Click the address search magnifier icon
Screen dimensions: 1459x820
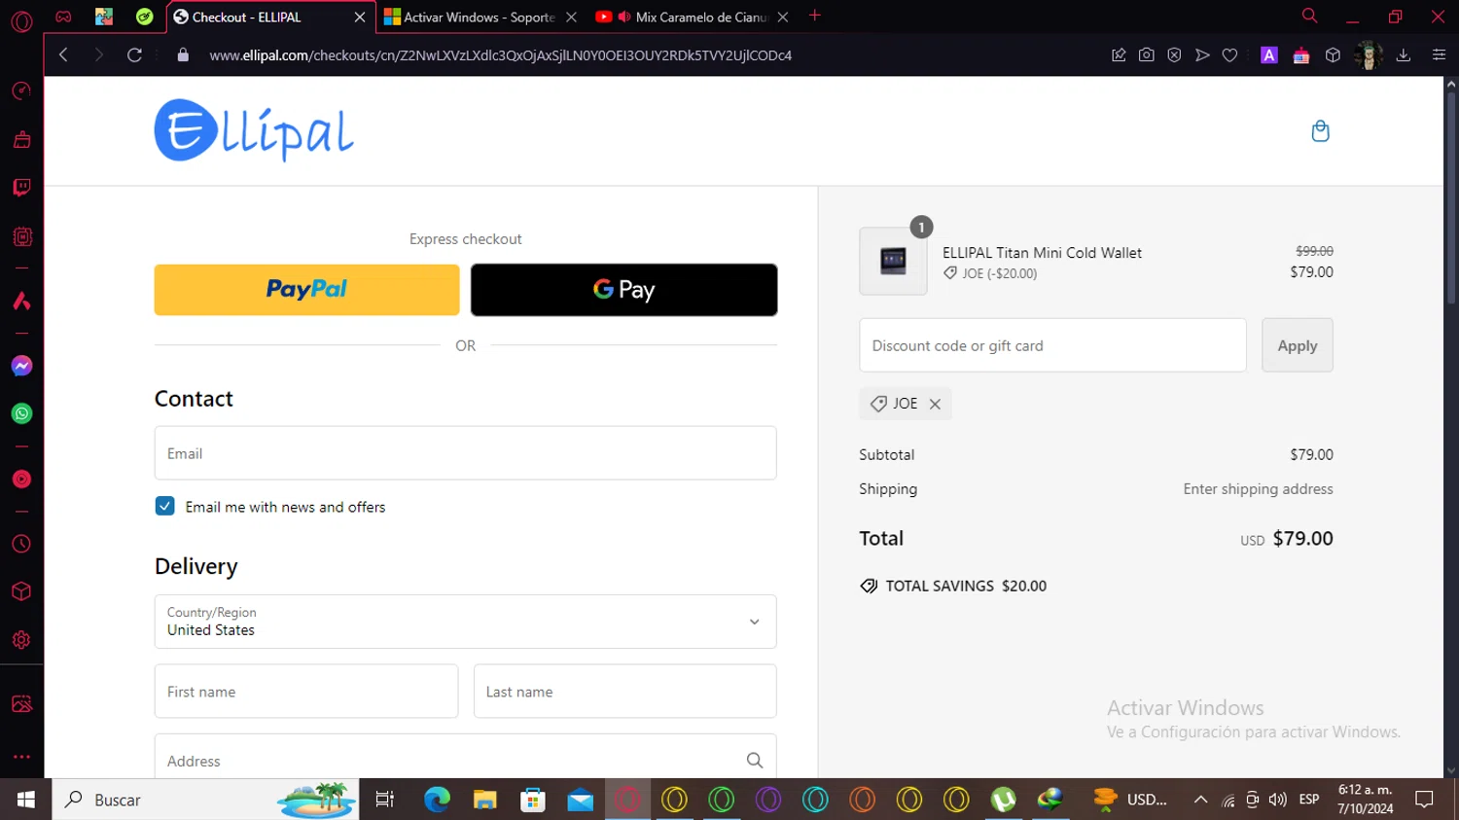point(755,761)
